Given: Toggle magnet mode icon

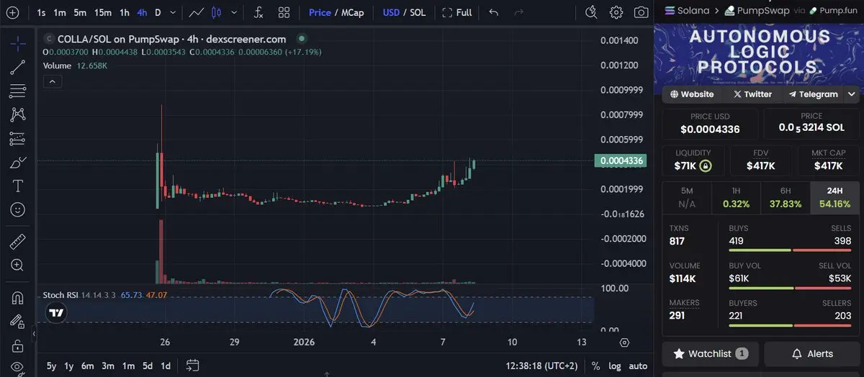Looking at the screenshot, I should click(x=18, y=297).
